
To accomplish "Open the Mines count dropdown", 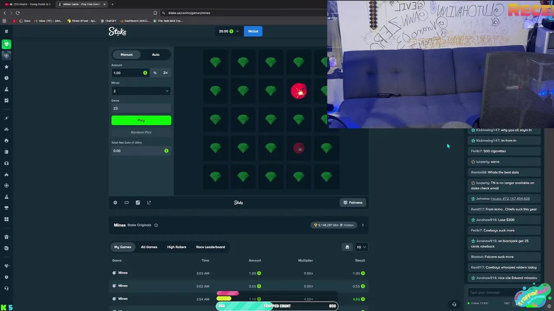I will [141, 91].
